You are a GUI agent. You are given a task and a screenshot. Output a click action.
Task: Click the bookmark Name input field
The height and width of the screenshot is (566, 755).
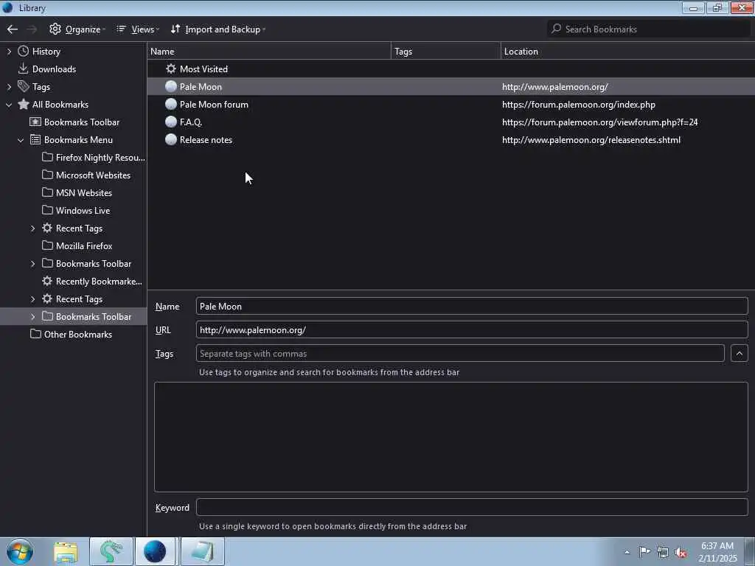point(472,306)
